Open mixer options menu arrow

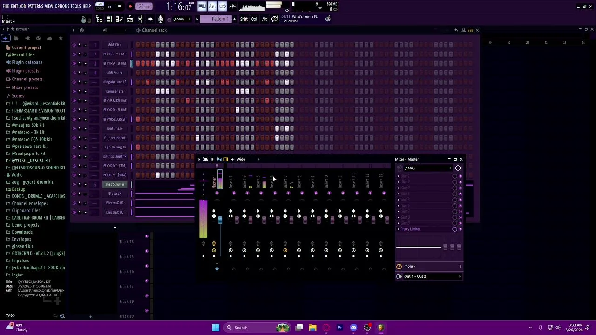199,159
